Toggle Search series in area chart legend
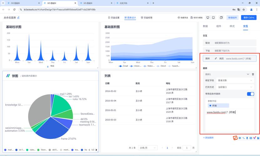 pos(173,66)
